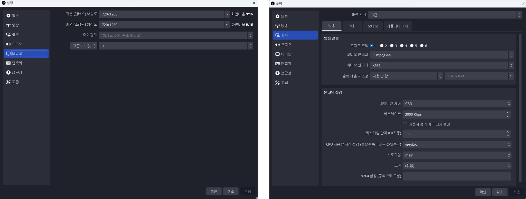526x199 pixels.
Task: Open 비디오 인코더 x264 dropdown
Action: (442, 65)
